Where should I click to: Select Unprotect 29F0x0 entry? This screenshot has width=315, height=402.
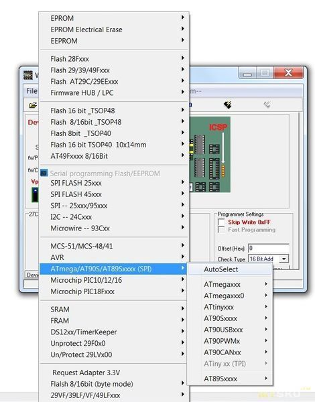tap(114, 343)
